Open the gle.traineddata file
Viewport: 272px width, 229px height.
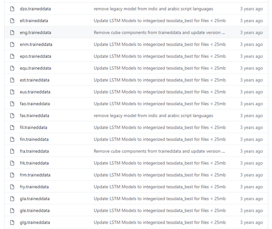35,210
